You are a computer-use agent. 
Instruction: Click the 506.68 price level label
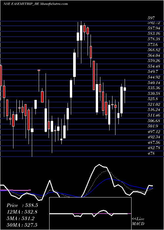(154, 121)
